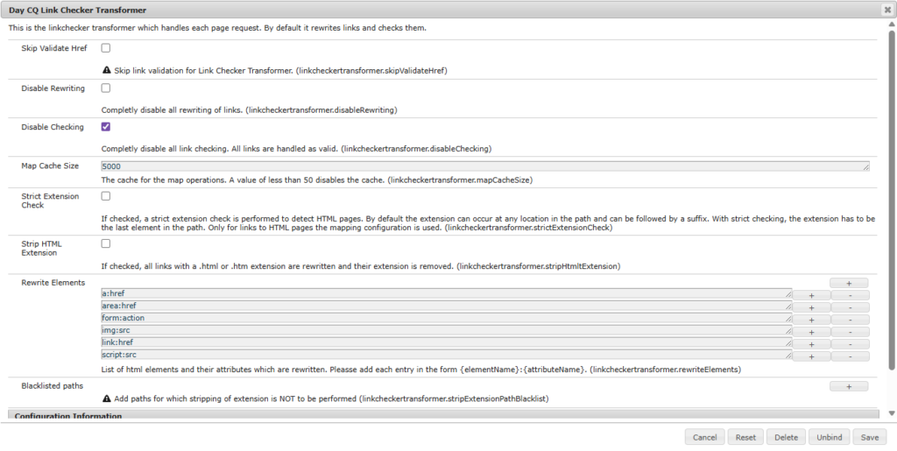The width and height of the screenshot is (897, 451).
Task: Add a new Blacklisted paths entry
Action: (x=849, y=385)
